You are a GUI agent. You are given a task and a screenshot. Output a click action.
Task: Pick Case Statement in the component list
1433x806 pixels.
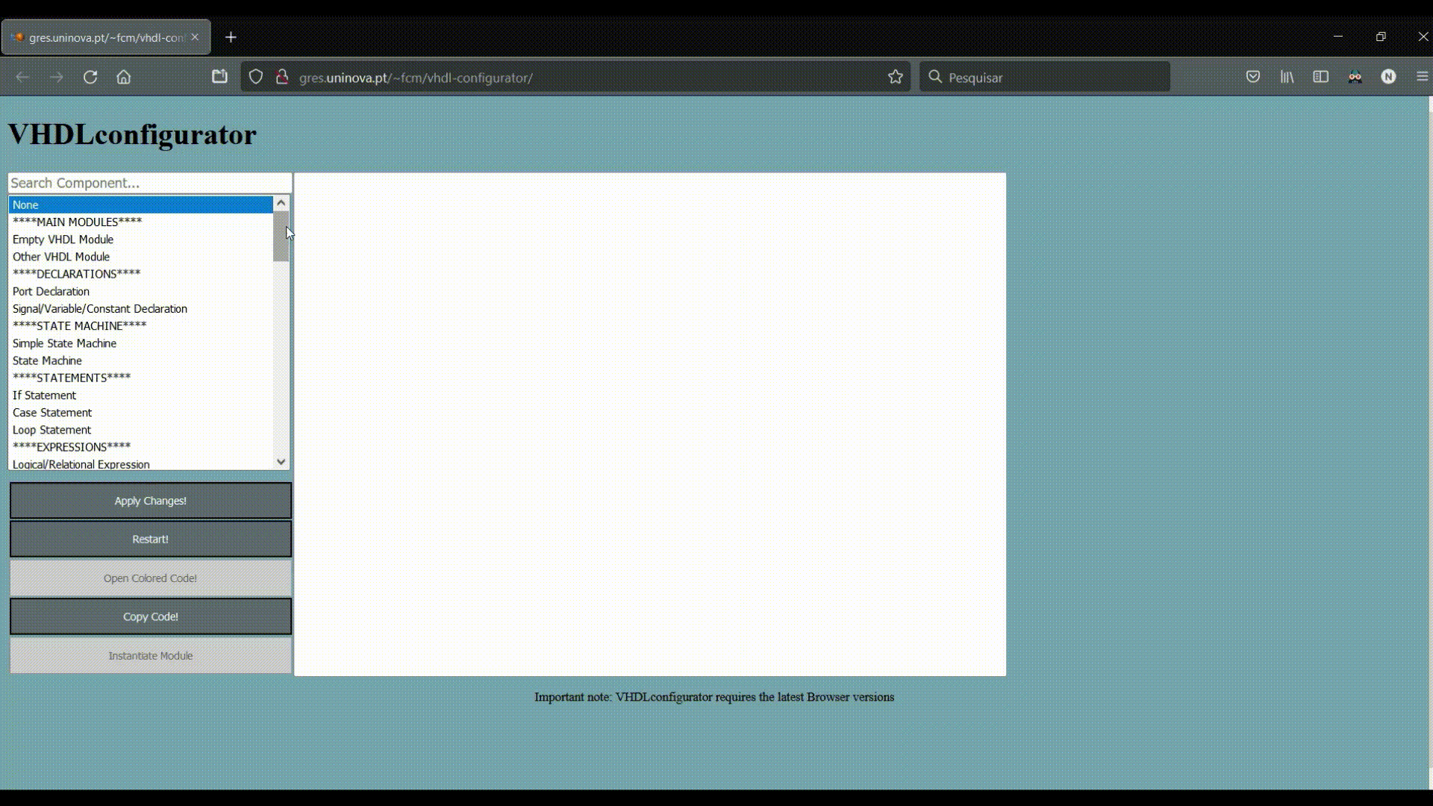coord(52,413)
